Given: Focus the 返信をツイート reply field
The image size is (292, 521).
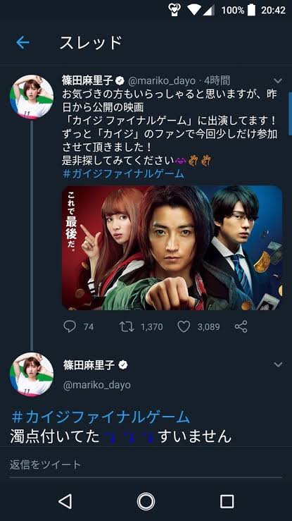Looking at the screenshot, I should click(146, 465).
